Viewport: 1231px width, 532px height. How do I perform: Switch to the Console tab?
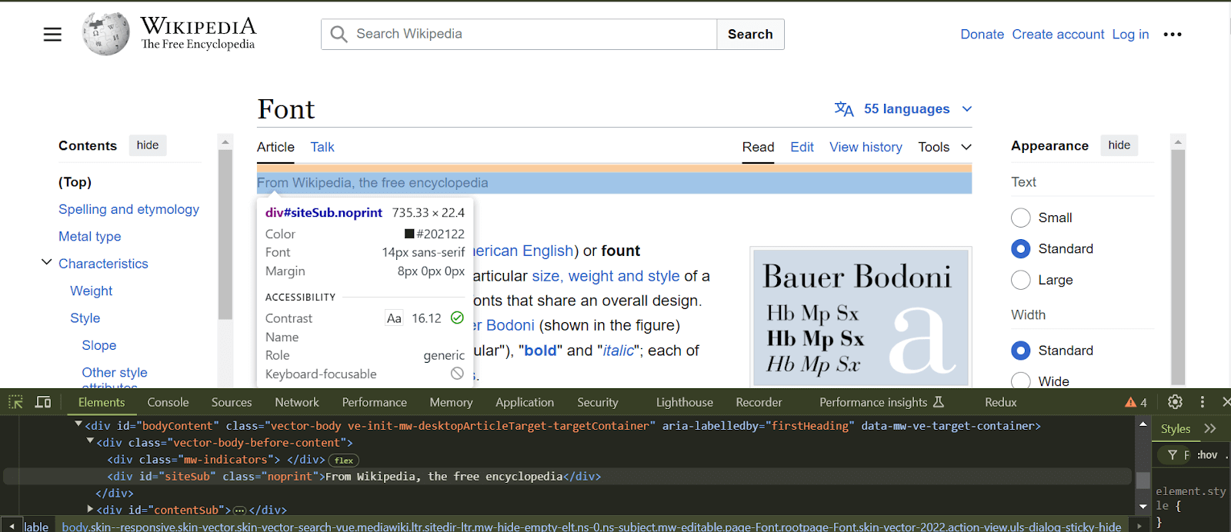(168, 402)
